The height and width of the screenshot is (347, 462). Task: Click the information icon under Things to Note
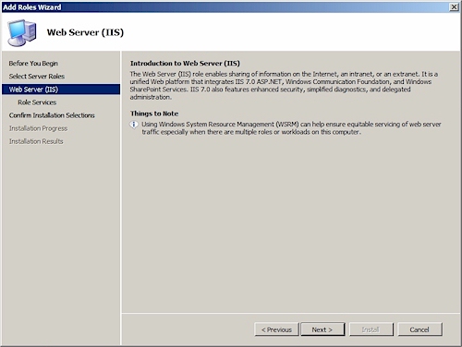(x=134, y=125)
